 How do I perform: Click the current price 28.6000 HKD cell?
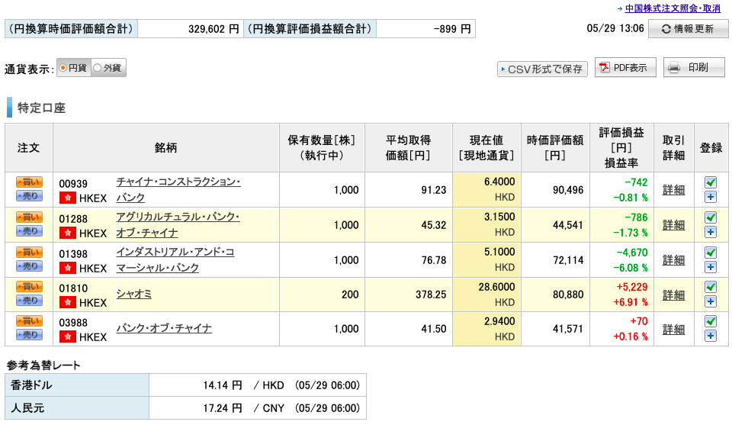coord(486,295)
